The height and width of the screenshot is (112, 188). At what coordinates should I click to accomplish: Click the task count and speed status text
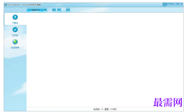point(105,109)
